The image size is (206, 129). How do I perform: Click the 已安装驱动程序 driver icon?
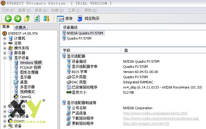tap(69, 87)
